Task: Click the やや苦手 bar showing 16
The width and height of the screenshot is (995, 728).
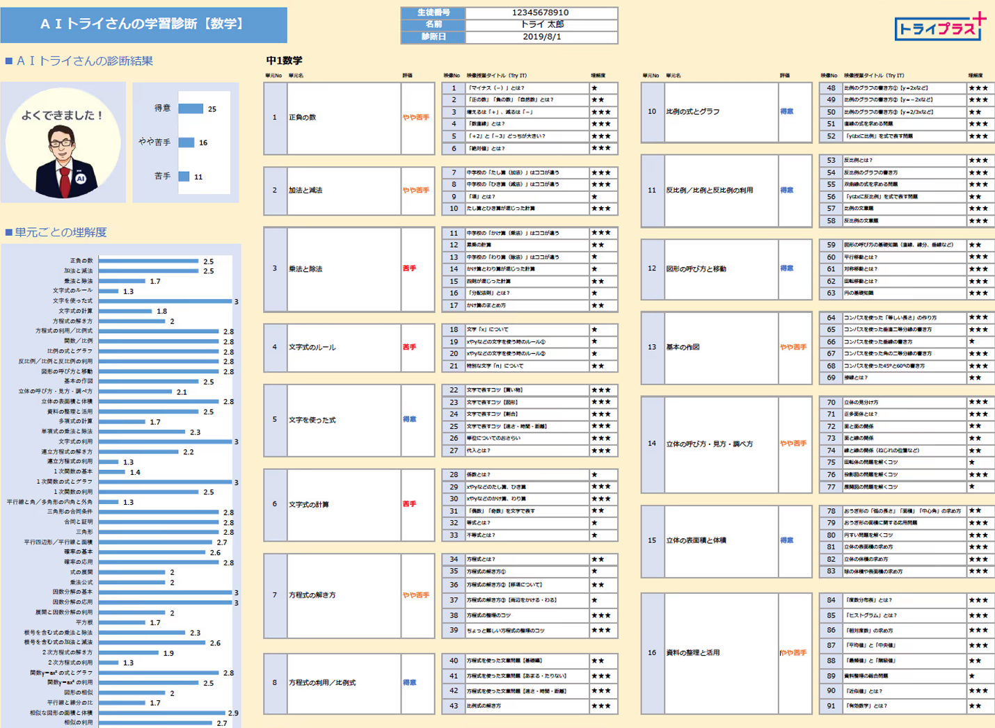Action: 186,143
